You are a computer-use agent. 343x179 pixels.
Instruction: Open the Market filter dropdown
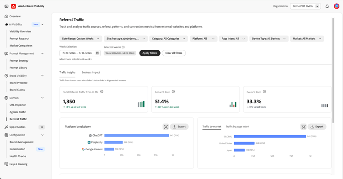pos(307,39)
